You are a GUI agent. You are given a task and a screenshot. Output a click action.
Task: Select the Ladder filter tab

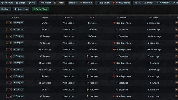click(x=59, y=3)
